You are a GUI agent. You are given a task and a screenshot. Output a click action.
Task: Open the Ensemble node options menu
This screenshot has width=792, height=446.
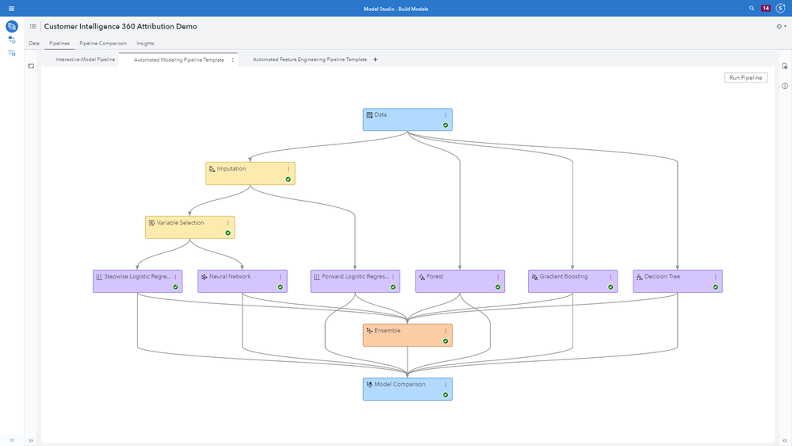446,331
